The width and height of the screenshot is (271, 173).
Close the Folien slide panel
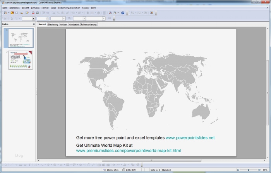[34, 24]
